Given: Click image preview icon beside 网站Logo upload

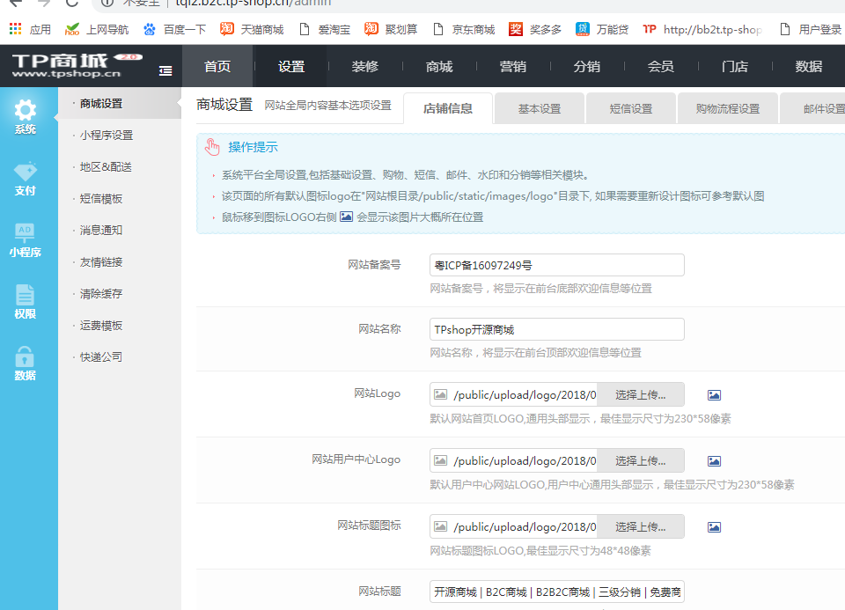Looking at the screenshot, I should pos(714,396).
